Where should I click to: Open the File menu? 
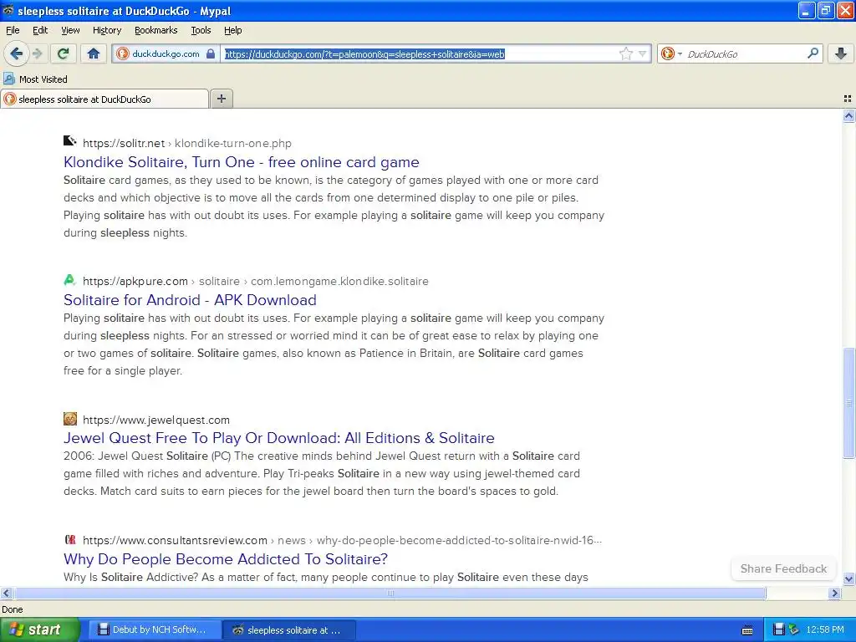coord(13,31)
